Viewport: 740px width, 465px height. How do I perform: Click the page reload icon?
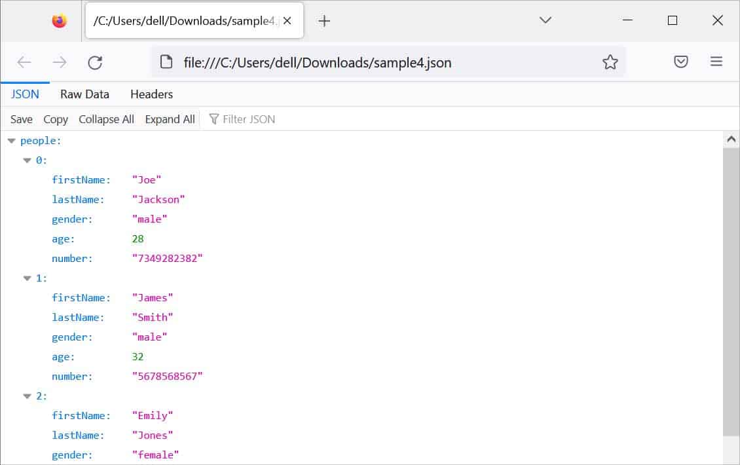[x=96, y=62]
